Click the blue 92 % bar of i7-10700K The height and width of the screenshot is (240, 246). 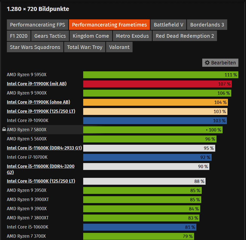147,157
